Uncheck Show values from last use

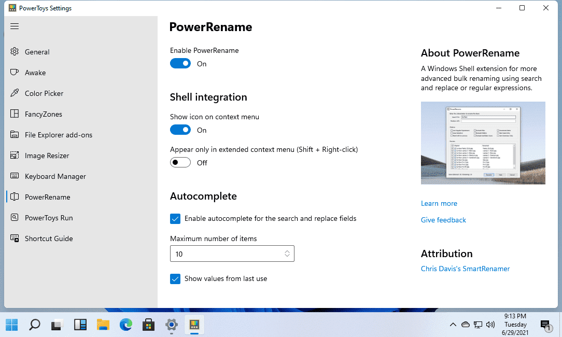pyautogui.click(x=175, y=278)
